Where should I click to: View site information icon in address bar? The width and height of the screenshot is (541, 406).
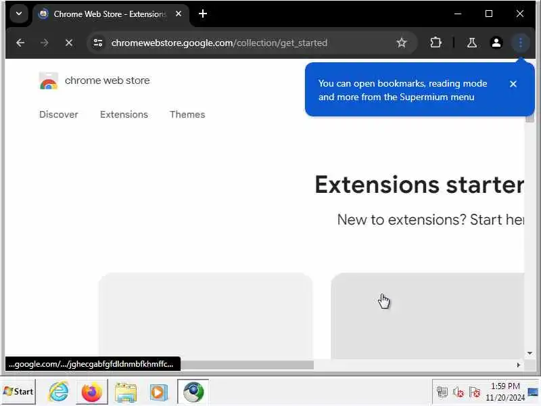(98, 43)
